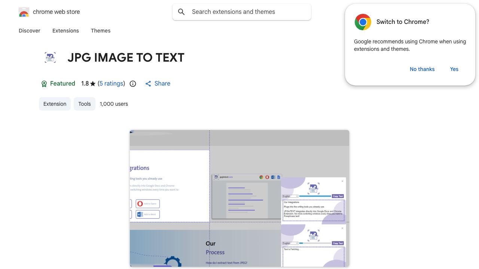The image size is (479, 269).
Task: Click the JPG Image to Text extension icon
Action: pos(50,58)
